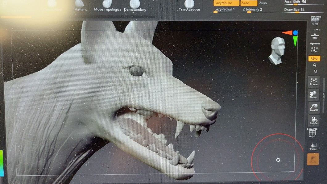Screen dimensions: 327x184
Task: Click the XYZ rotation mode button
Action: click(314, 58)
